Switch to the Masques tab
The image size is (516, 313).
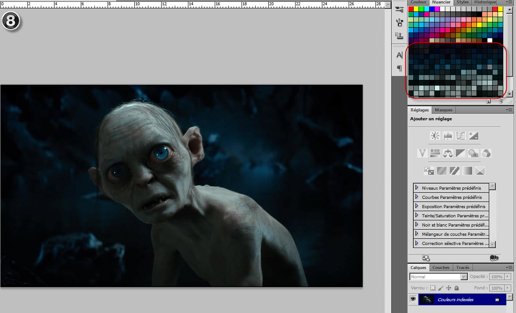tap(444, 110)
